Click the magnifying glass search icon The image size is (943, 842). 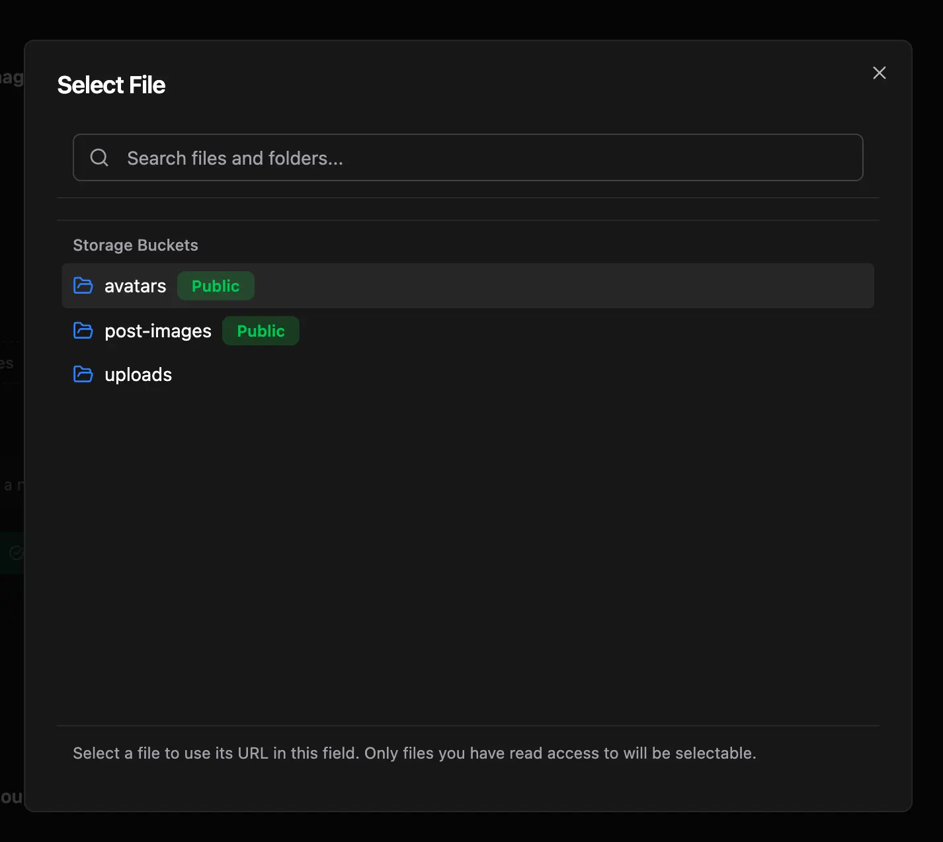click(99, 157)
